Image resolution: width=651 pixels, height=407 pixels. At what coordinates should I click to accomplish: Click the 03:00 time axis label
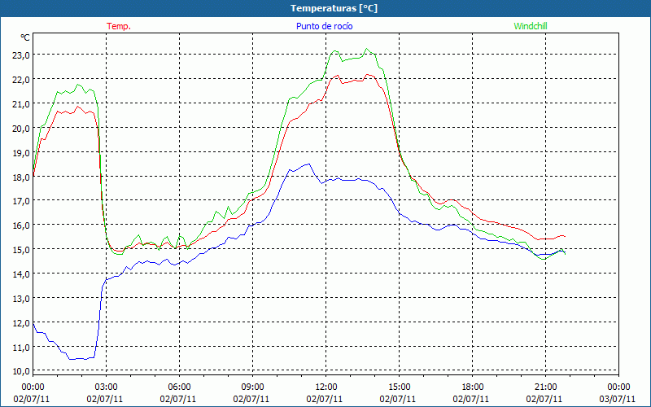tap(107, 387)
